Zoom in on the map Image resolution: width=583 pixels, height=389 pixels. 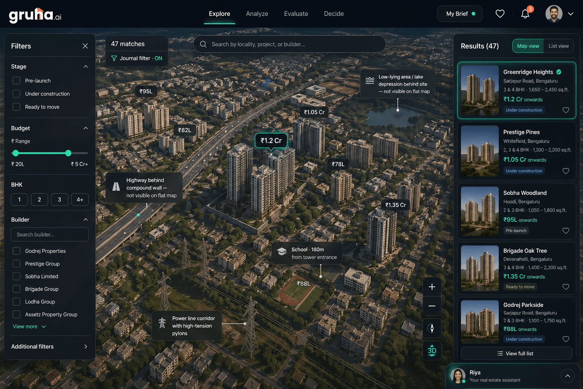(x=432, y=287)
